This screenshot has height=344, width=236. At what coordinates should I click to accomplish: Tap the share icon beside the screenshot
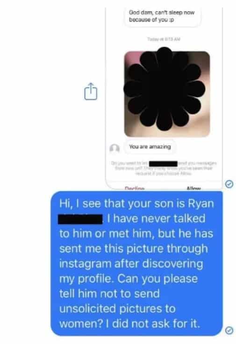(x=91, y=91)
